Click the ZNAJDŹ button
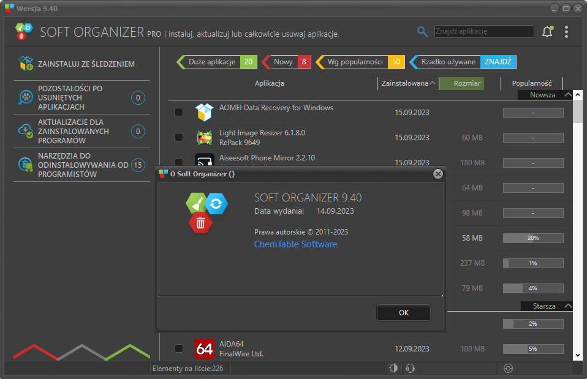This screenshot has width=587, height=379. click(x=498, y=62)
